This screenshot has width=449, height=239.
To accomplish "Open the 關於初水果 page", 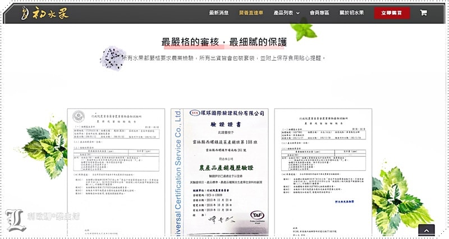I will pos(351,12).
